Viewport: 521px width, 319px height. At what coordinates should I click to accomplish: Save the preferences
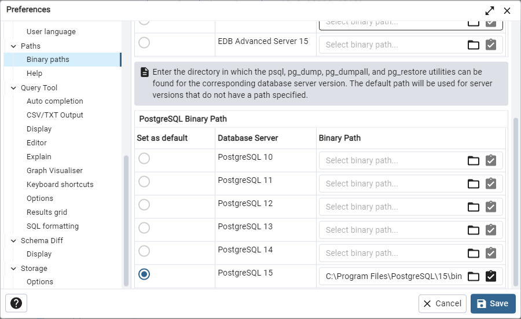click(x=493, y=303)
